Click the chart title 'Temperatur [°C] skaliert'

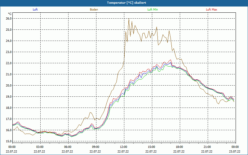[124, 2]
